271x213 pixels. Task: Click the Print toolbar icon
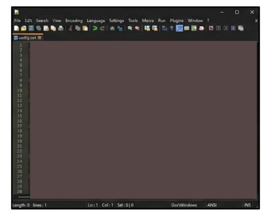[x=61, y=28]
